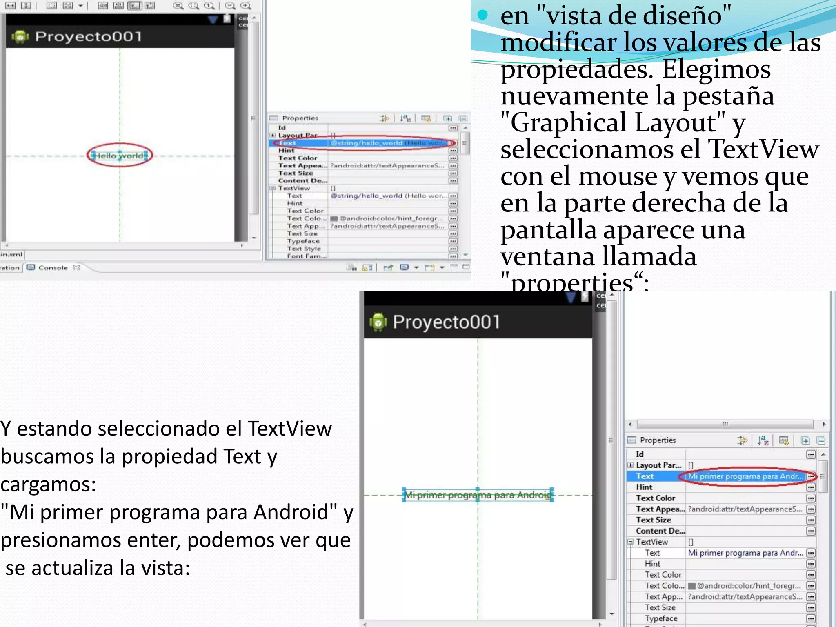The width and height of the screenshot is (836, 627).
Task: Click Mi primer programa value under TextView group
Action: pos(746,553)
